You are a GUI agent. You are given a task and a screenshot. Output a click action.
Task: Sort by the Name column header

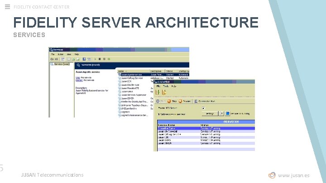pyautogui.click(x=134, y=71)
